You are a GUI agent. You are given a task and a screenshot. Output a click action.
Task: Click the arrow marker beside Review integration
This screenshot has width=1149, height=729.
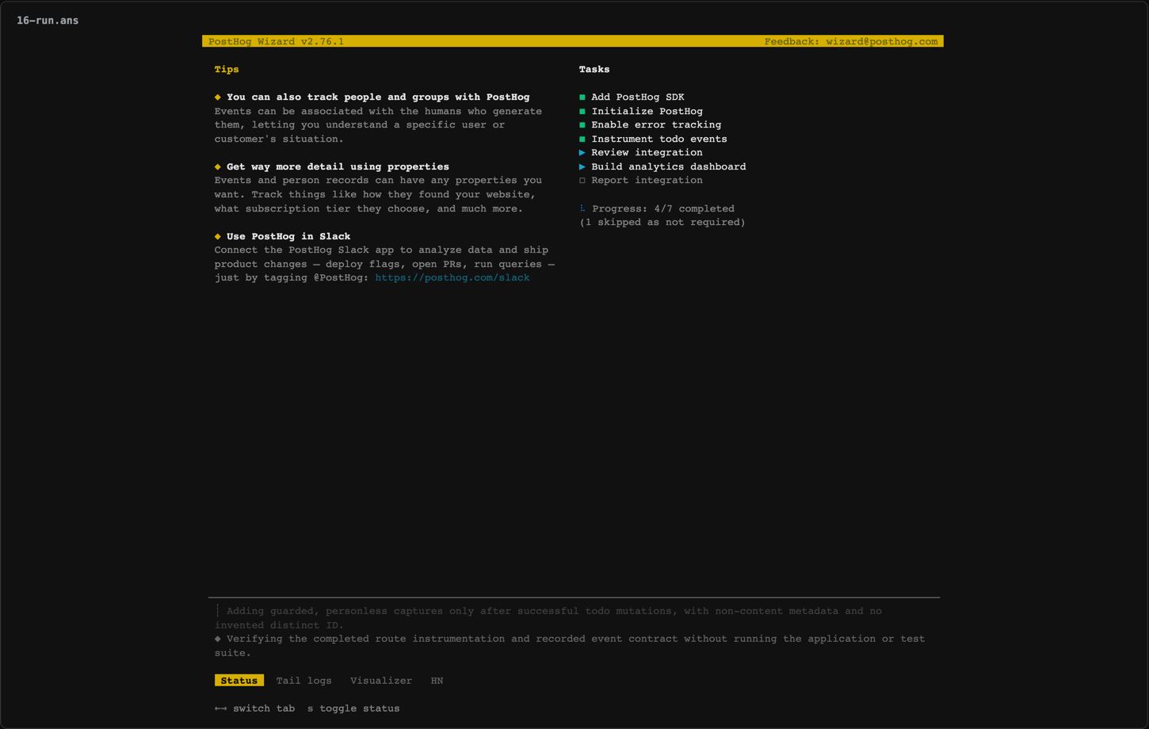coord(582,153)
